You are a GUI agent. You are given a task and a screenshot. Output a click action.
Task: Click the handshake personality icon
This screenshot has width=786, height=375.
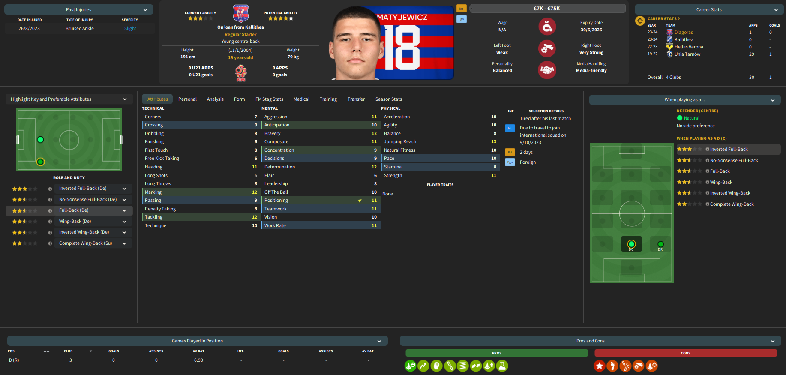(547, 70)
